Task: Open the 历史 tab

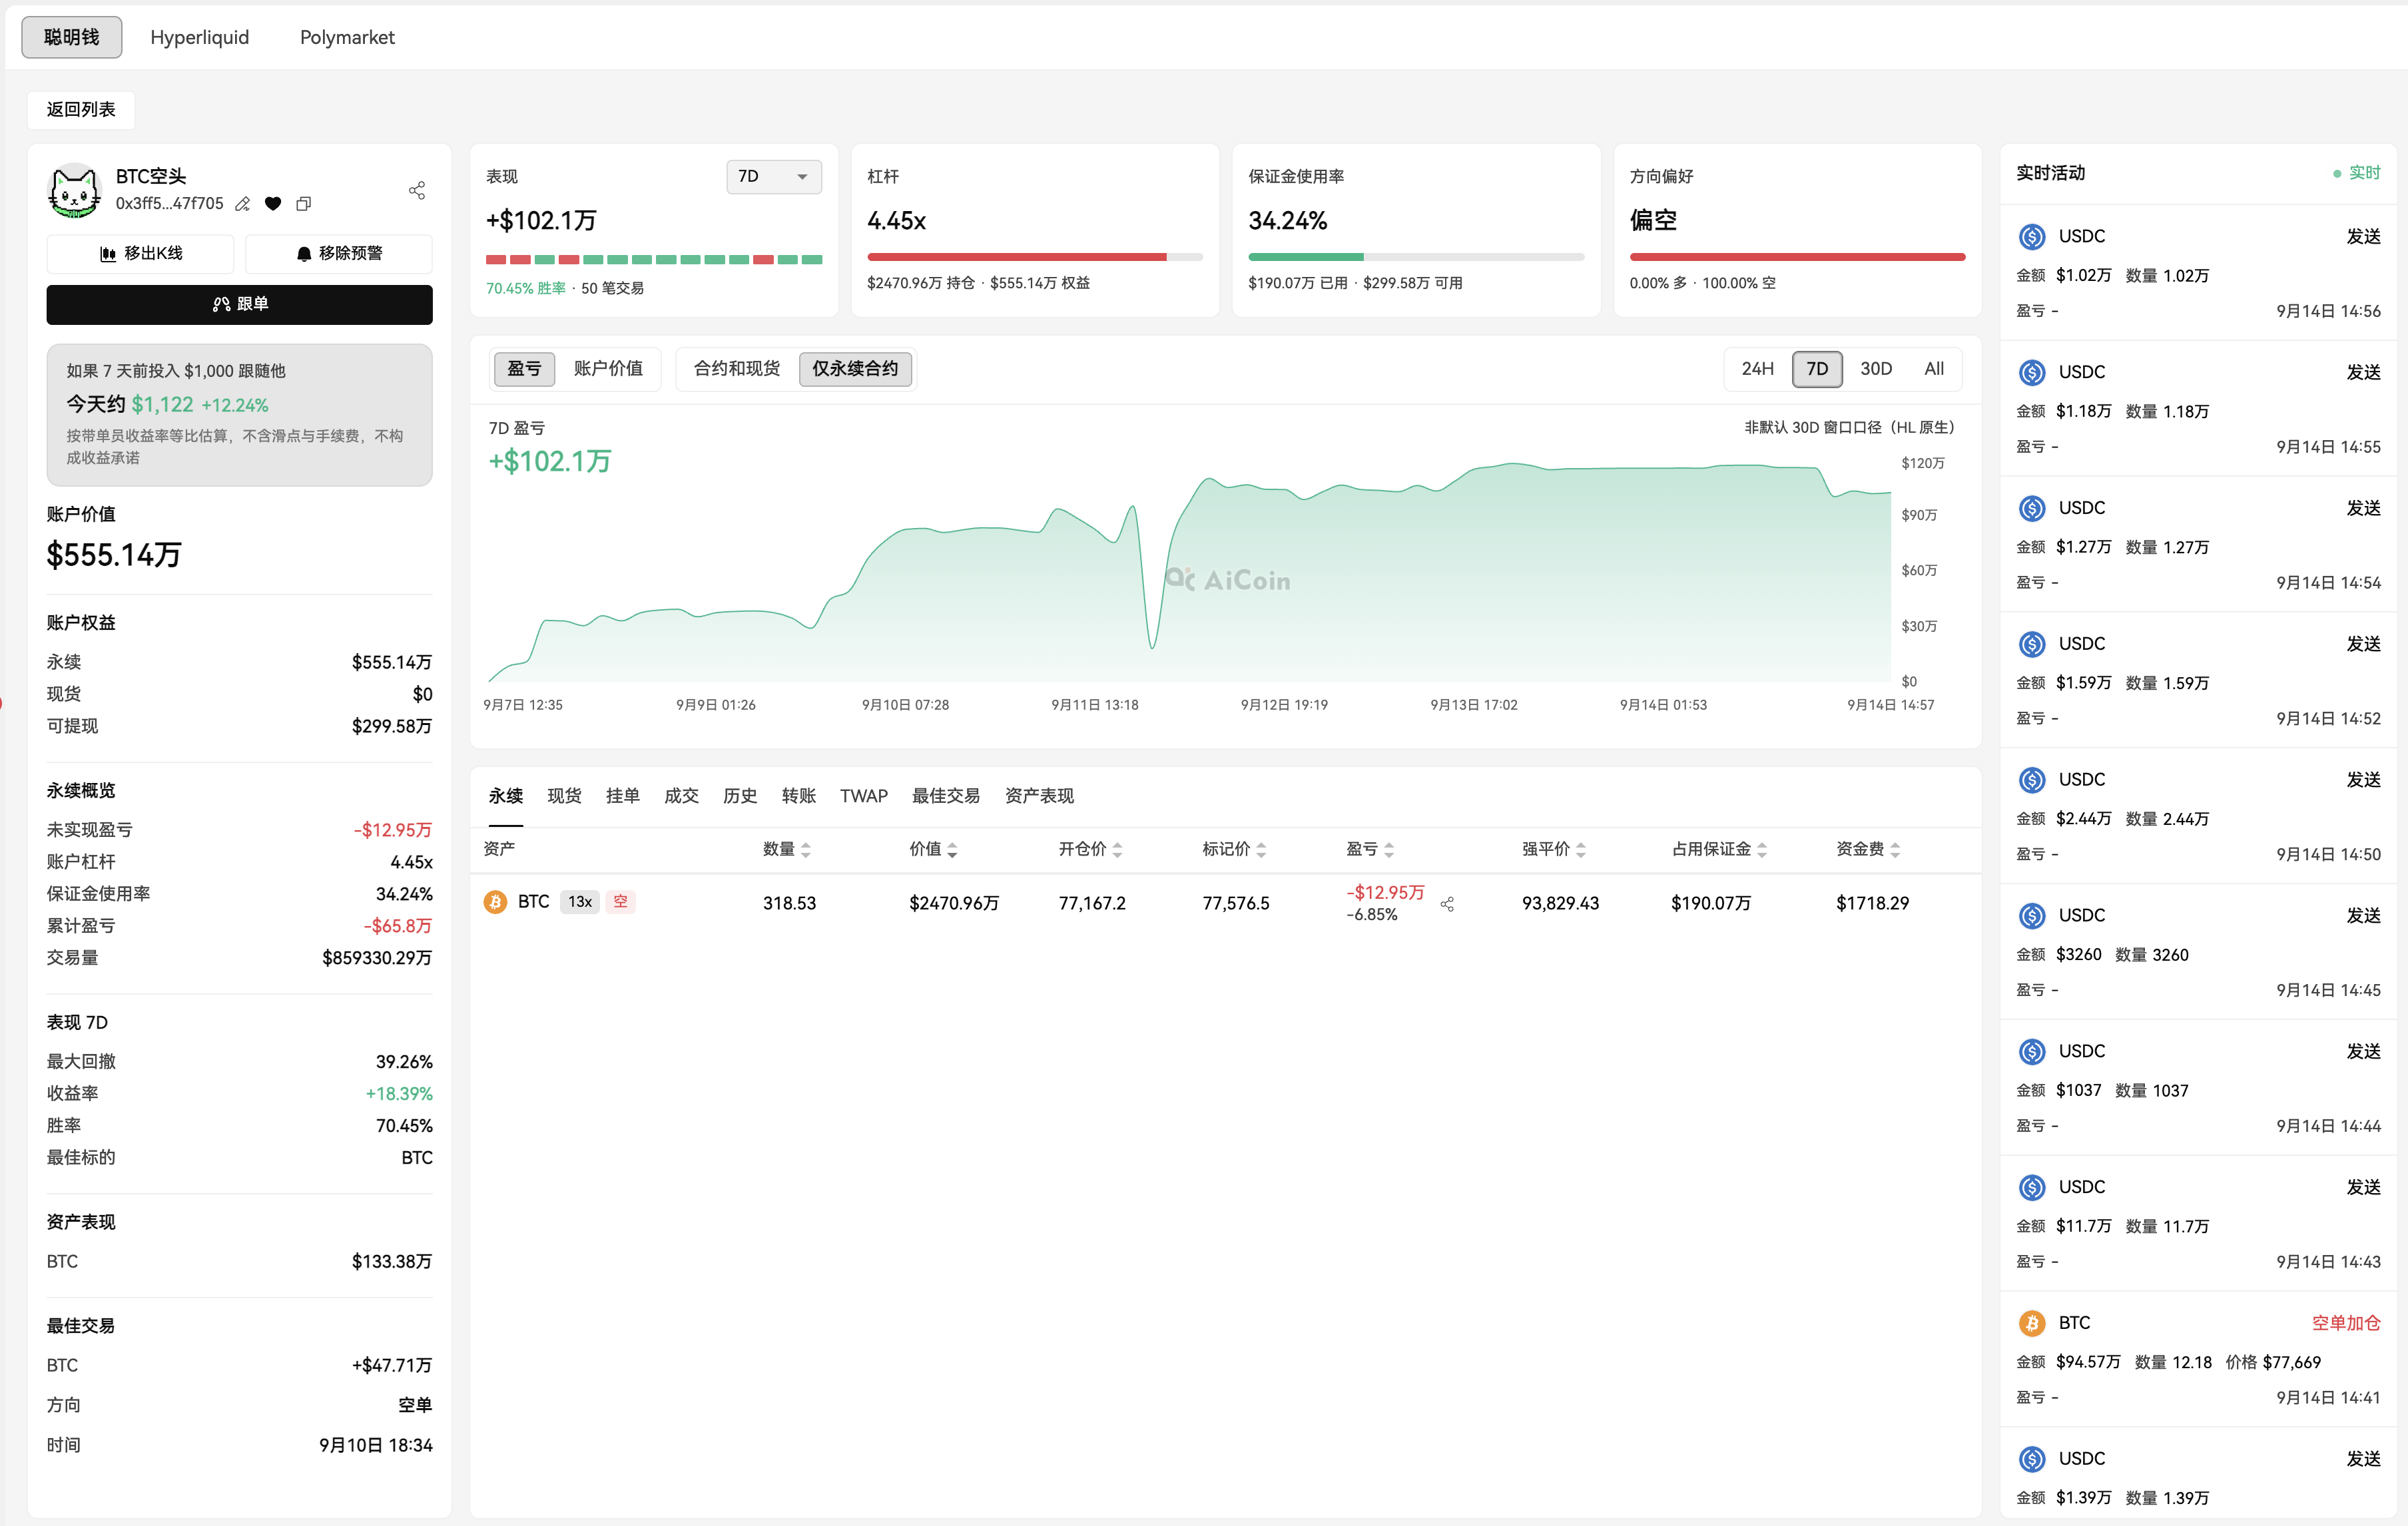Action: click(x=740, y=796)
